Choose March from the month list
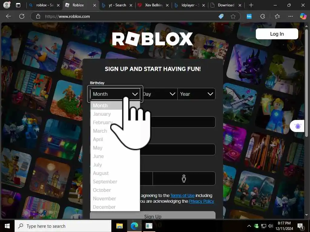Viewport: 310px width, 232px height. coord(115,131)
